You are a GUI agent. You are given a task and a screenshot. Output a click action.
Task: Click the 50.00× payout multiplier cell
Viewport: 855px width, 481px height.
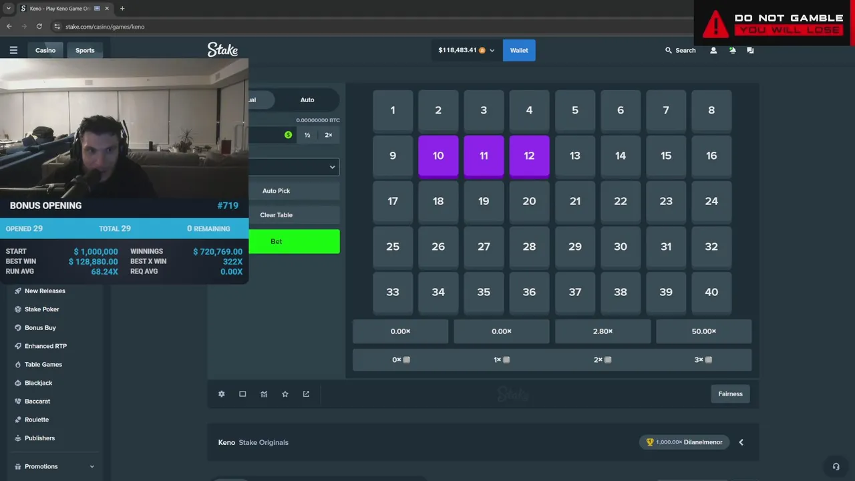[704, 331]
